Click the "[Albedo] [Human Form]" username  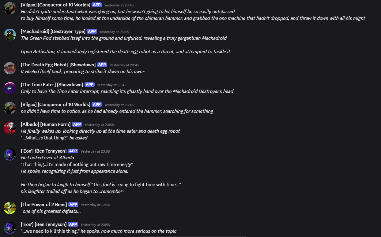coord(46,124)
